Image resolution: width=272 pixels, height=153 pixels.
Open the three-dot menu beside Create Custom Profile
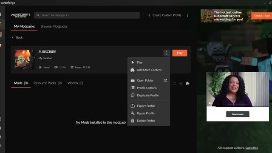coord(187,15)
